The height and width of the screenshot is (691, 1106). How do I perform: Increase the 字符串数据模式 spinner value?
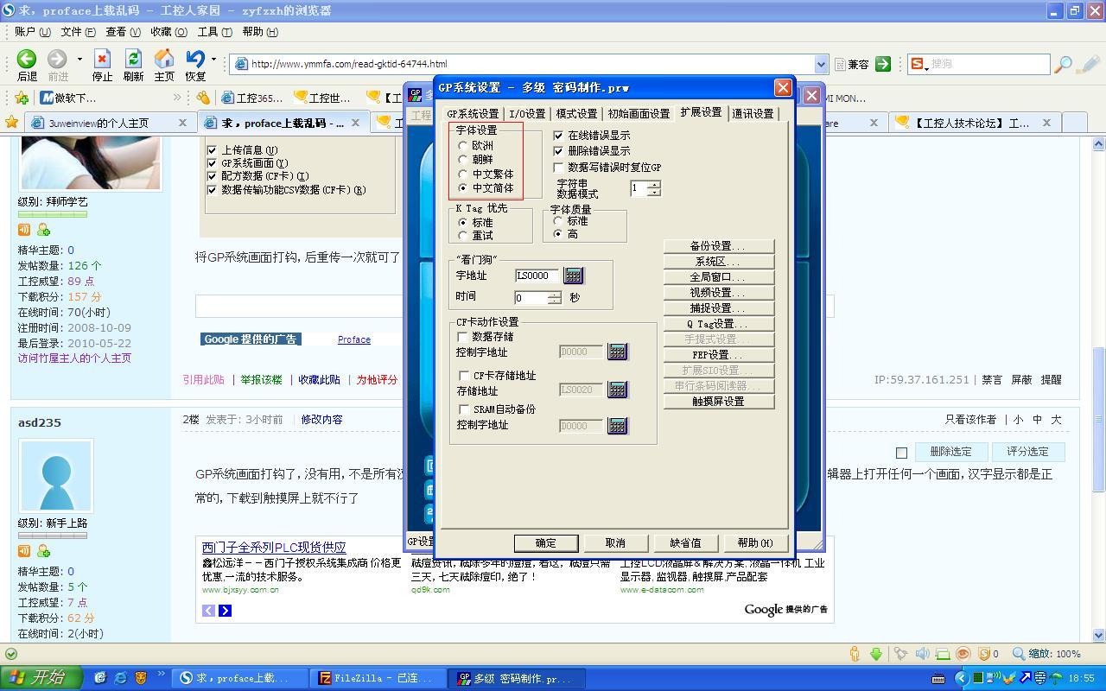[654, 184]
